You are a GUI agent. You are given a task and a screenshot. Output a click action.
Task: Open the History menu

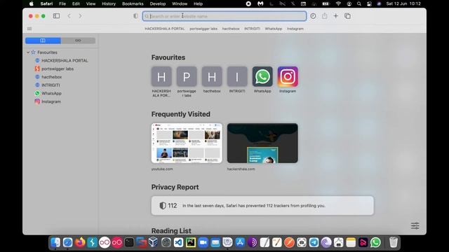(x=109, y=3)
